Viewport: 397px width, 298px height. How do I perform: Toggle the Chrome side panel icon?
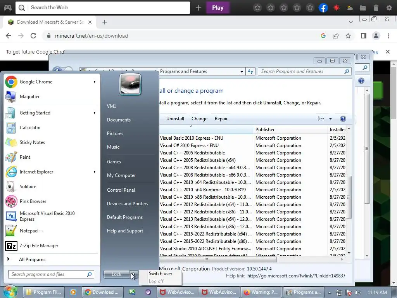364,36
